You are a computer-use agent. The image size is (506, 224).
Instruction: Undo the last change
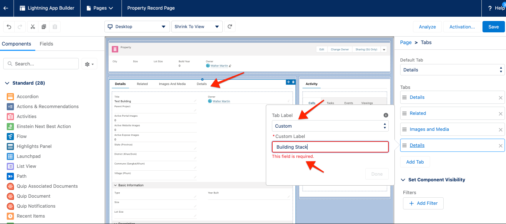coord(9,27)
